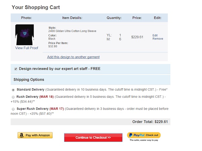Remove the Gildan shirt from cart
The width and height of the screenshot is (202, 151).
coord(158,39)
